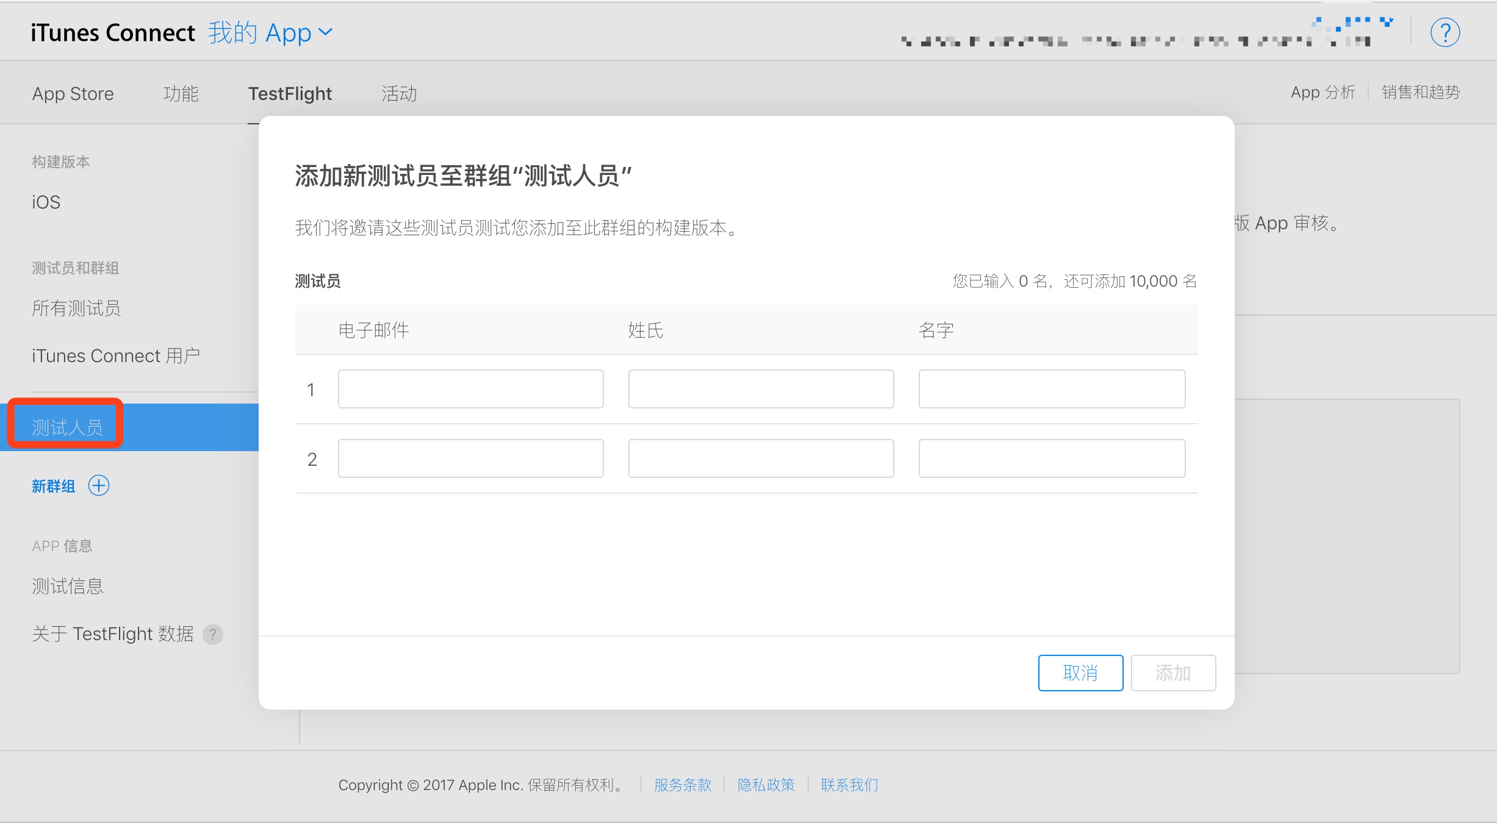
Task: Click the 名字 field in row 2
Action: click(1052, 458)
